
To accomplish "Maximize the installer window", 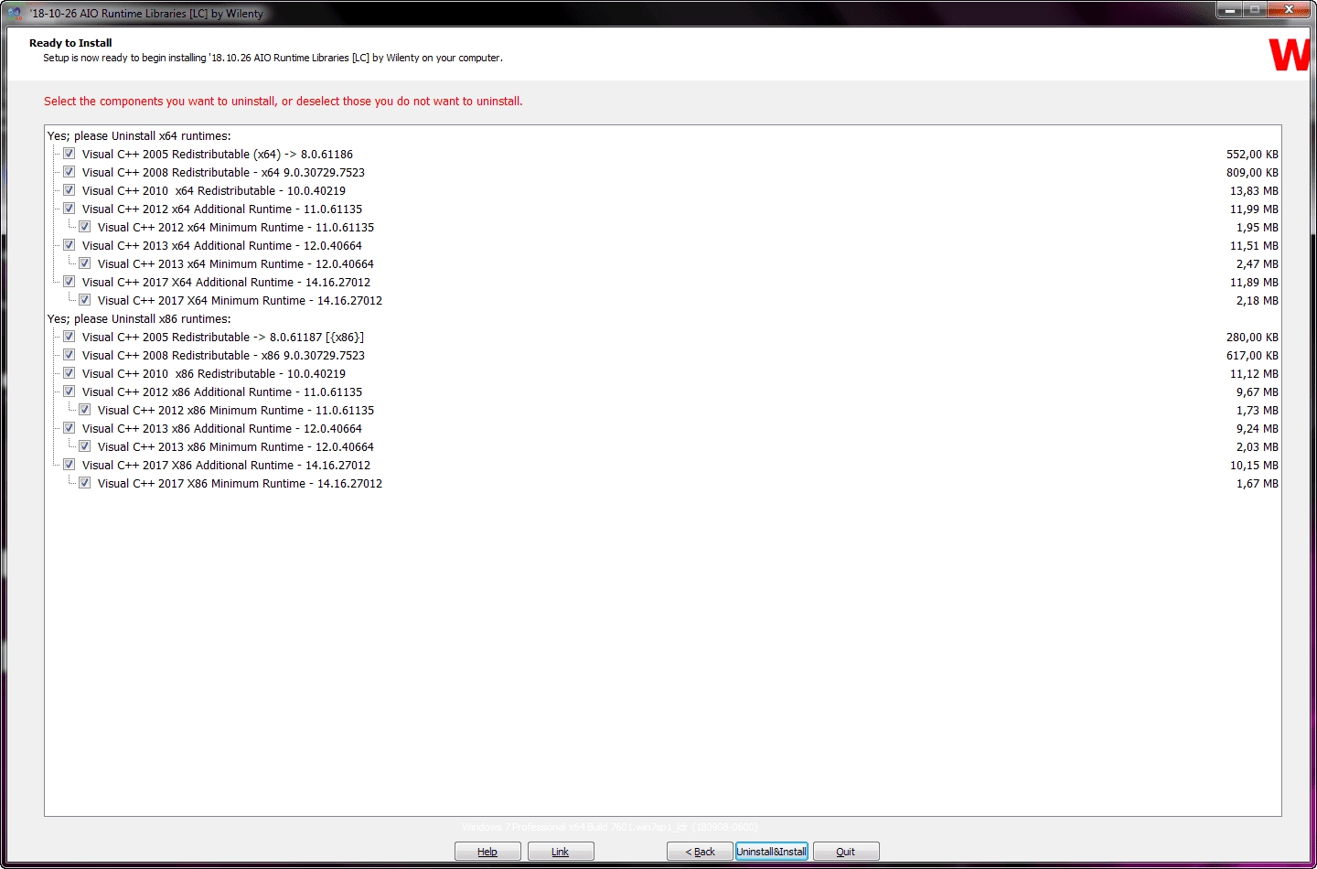I will click(1255, 10).
